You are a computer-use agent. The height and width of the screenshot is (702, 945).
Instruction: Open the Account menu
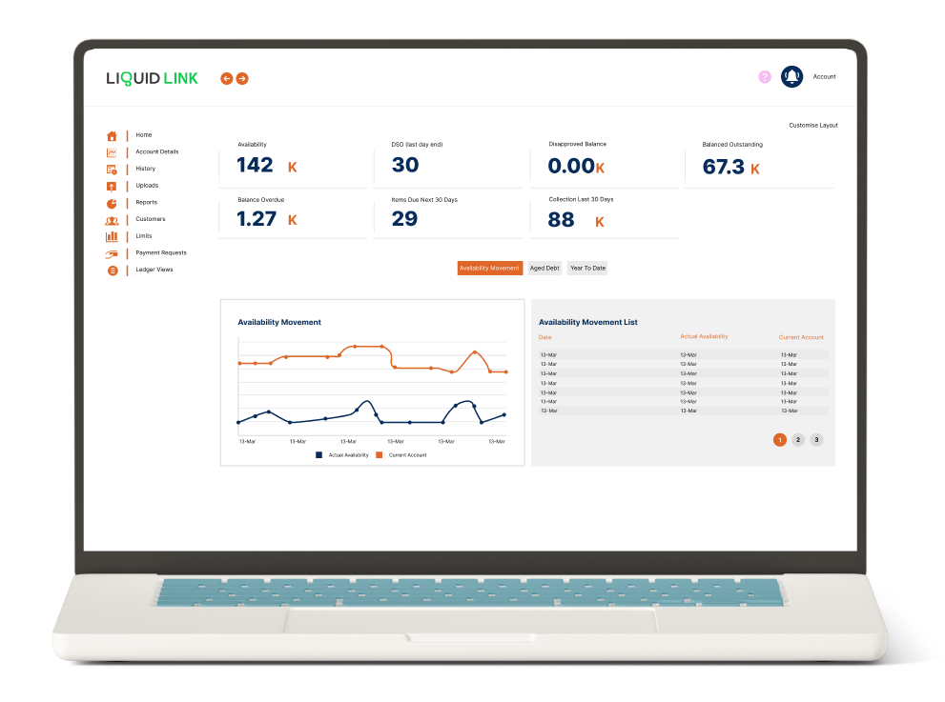(824, 76)
